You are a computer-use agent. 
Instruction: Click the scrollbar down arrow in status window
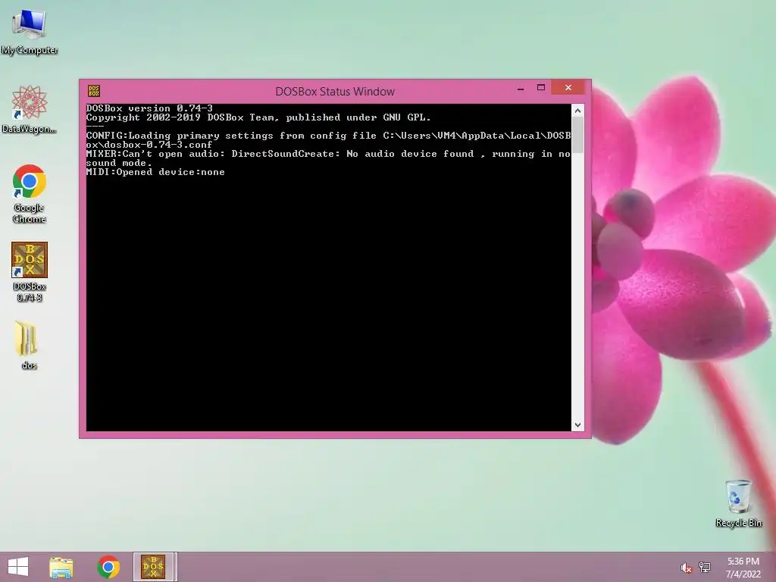click(x=577, y=425)
